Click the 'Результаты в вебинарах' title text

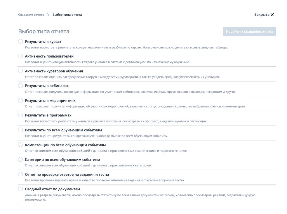[x=47, y=86]
